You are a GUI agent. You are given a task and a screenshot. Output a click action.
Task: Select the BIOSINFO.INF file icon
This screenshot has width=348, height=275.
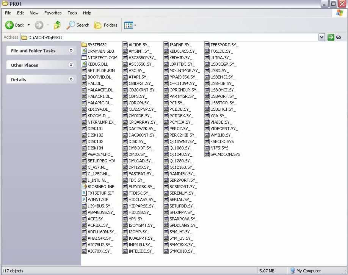84,186
